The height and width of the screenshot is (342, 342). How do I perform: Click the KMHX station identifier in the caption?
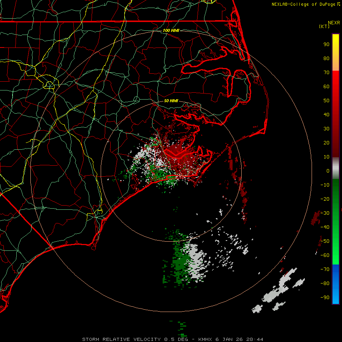[205, 339]
